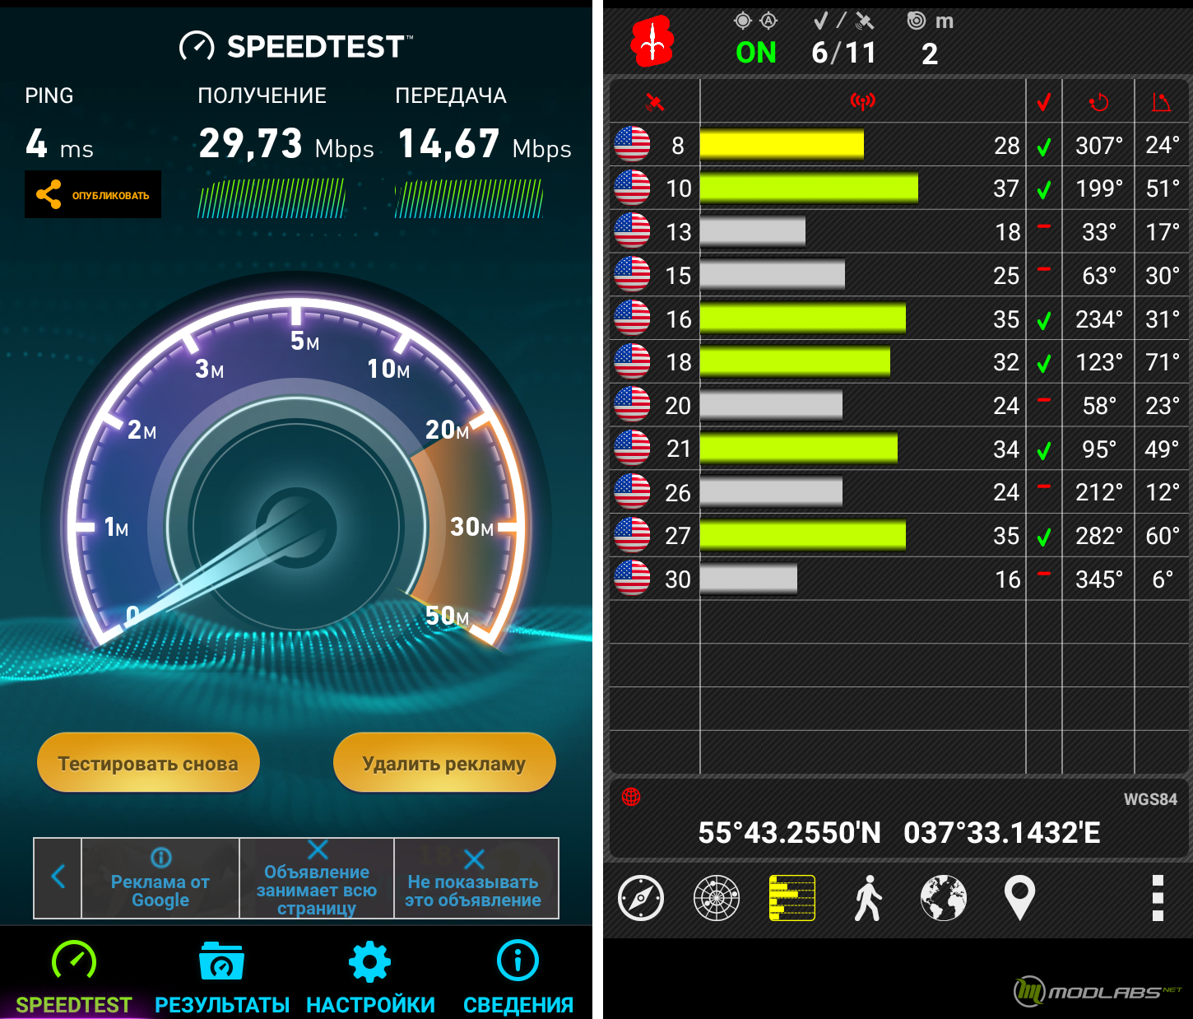Image resolution: width=1193 pixels, height=1019 pixels.
Task: Open the РЕЗУЛЬТАТЫ tab
Action: click(222, 976)
